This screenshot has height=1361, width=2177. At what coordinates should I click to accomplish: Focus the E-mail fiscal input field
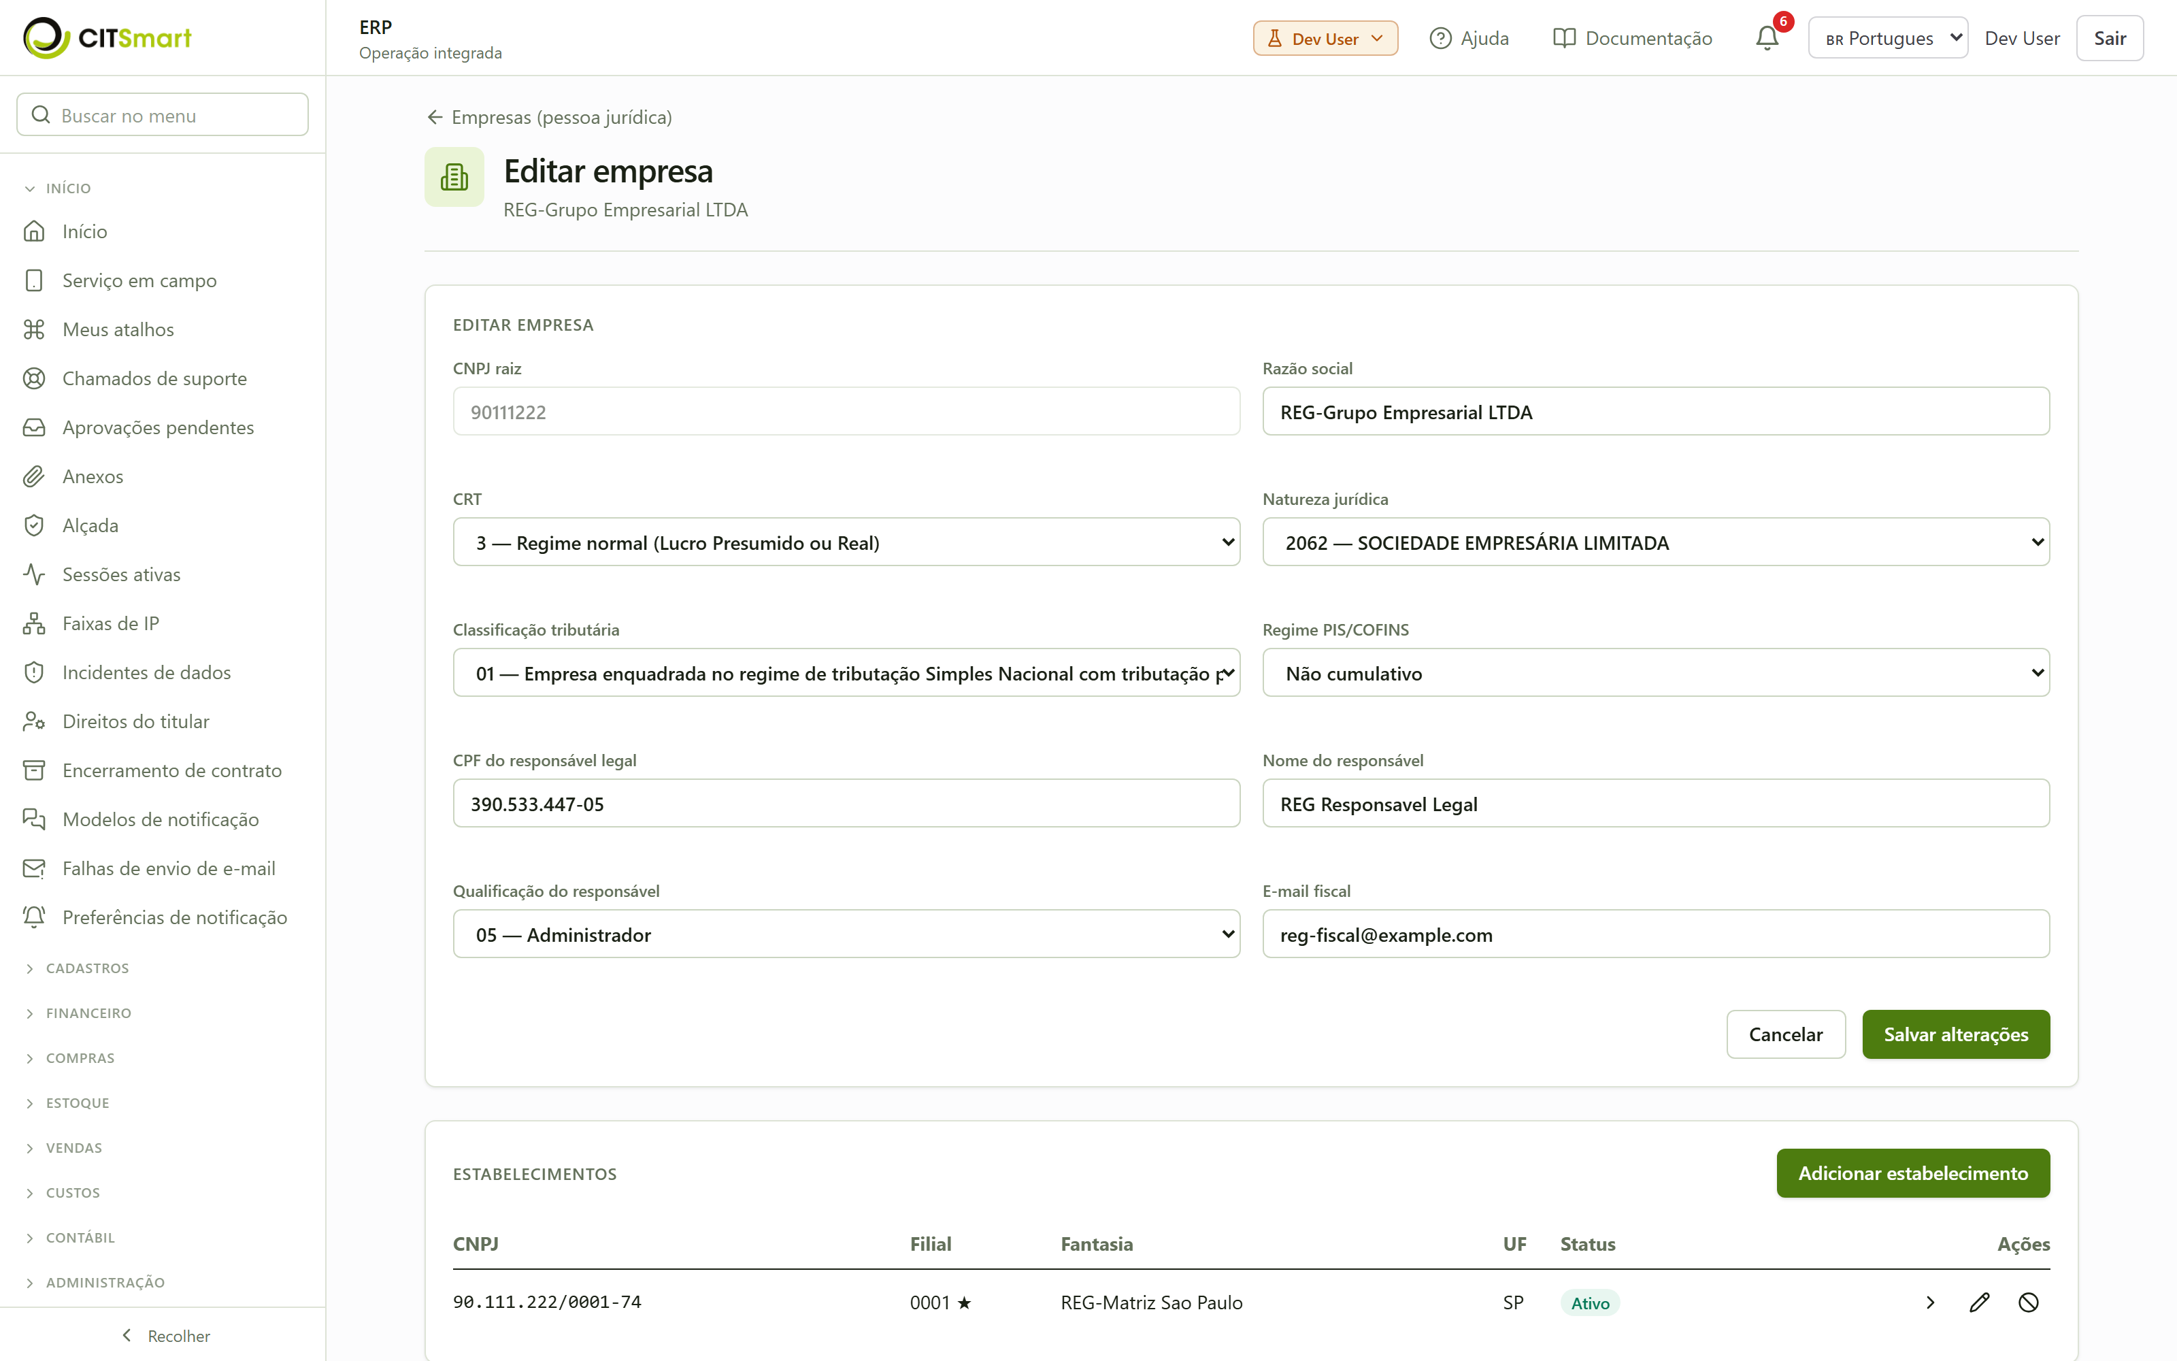coord(1655,934)
